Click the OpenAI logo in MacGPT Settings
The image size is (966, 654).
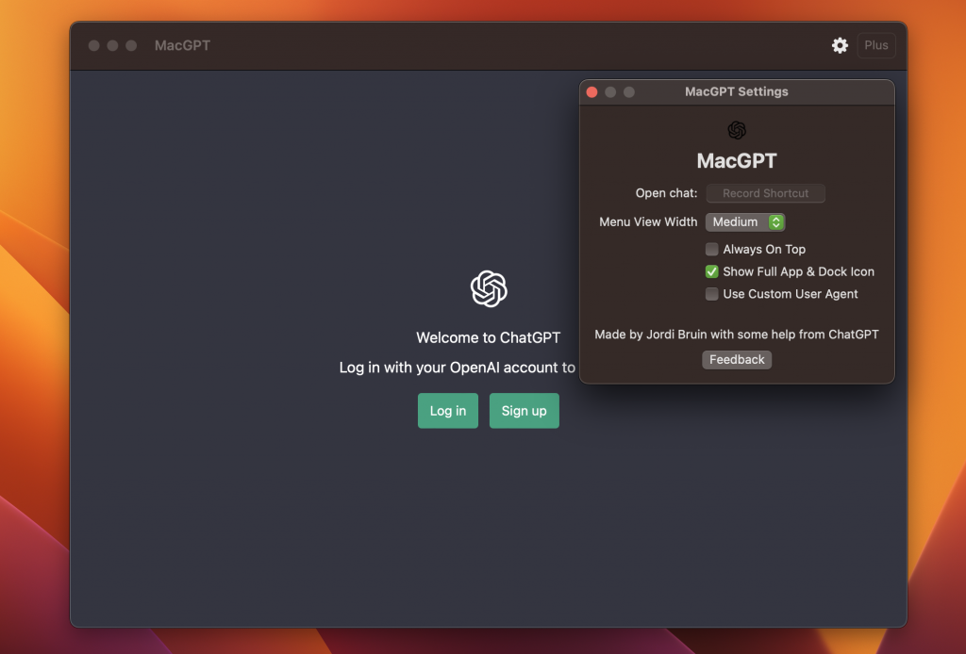pyautogui.click(x=737, y=130)
